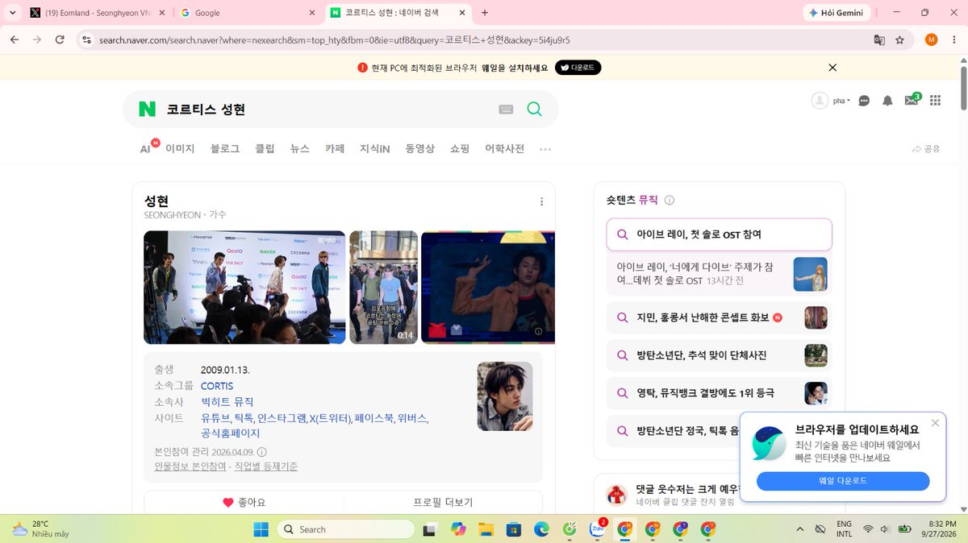This screenshot has height=543, width=968.
Task: Open Microsoft Store from taskbar
Action: click(513, 529)
